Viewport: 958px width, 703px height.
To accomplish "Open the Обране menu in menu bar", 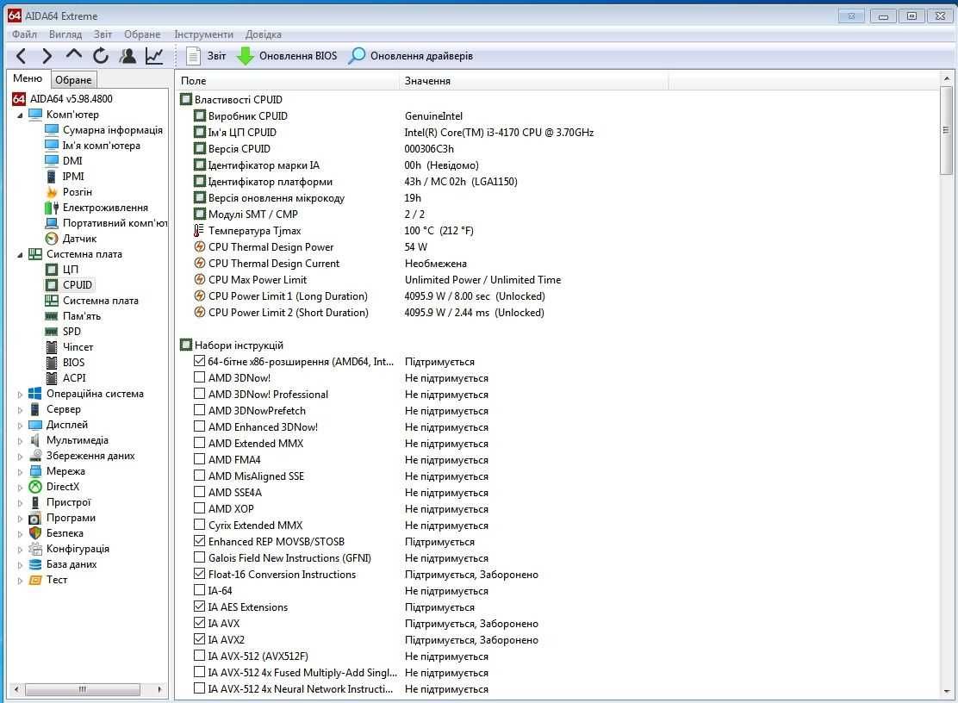I will (x=142, y=34).
